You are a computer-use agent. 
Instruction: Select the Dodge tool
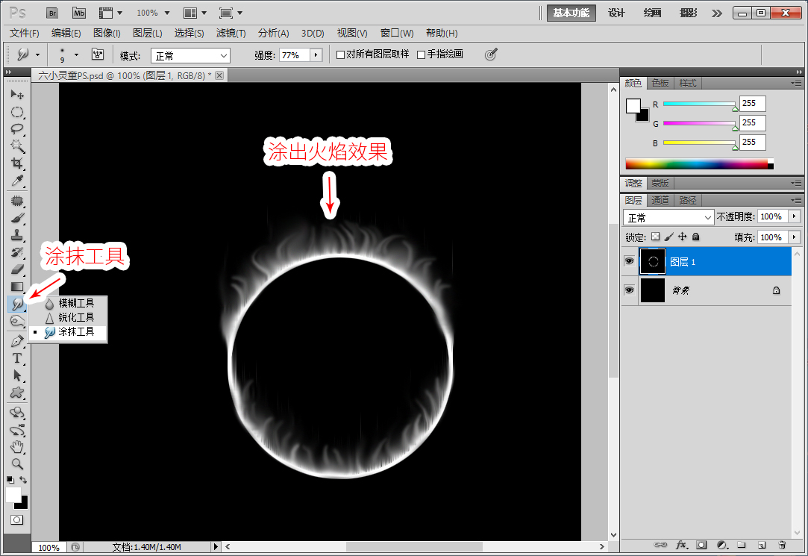point(17,322)
